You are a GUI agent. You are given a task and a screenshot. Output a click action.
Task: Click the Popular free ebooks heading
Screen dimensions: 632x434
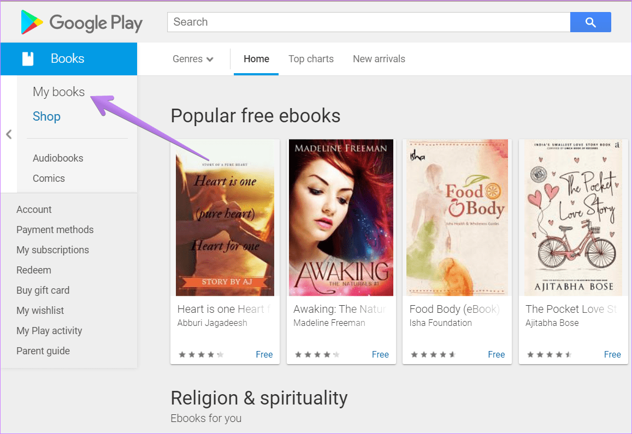tap(256, 116)
